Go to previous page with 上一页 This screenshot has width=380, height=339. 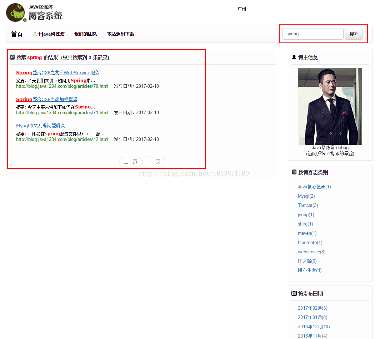point(131,162)
